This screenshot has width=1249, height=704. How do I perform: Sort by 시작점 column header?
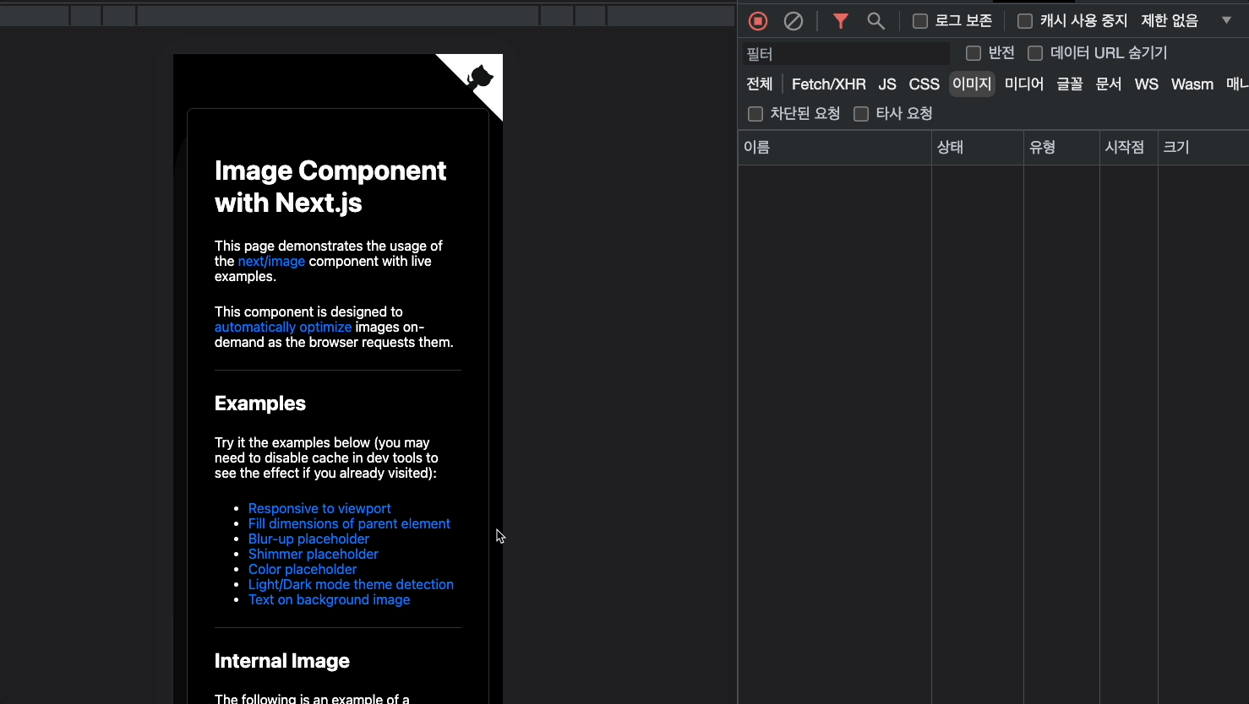[1128, 148]
